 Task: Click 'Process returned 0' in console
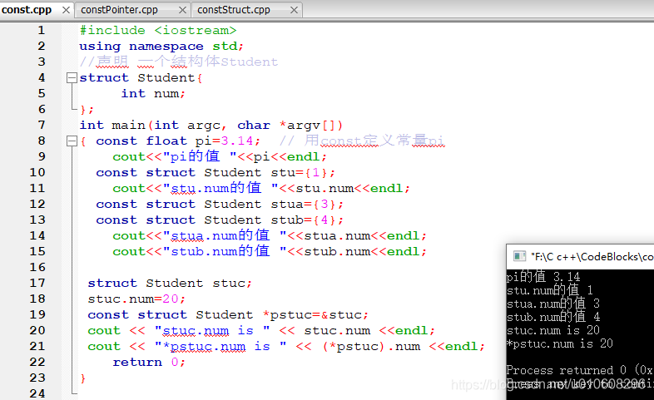pos(567,370)
